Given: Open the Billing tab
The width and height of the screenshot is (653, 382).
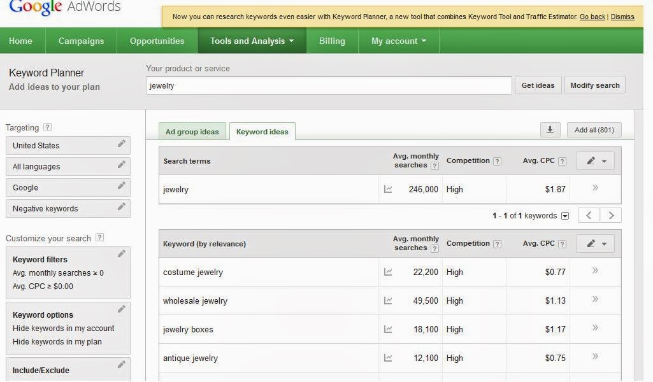Looking at the screenshot, I should coord(332,41).
